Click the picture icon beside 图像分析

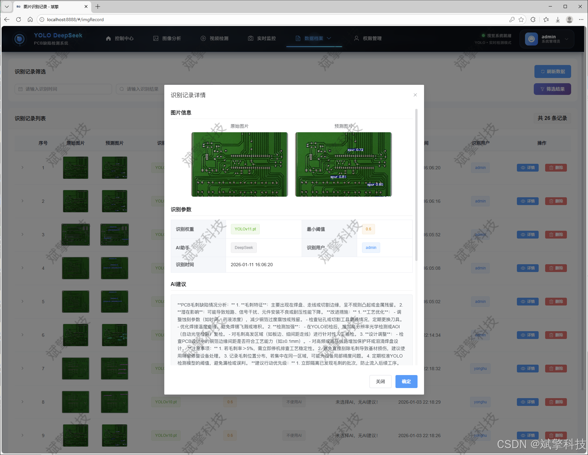point(156,38)
